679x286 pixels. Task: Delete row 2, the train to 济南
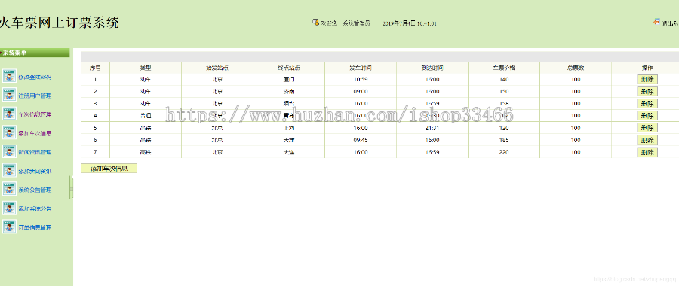(647, 91)
